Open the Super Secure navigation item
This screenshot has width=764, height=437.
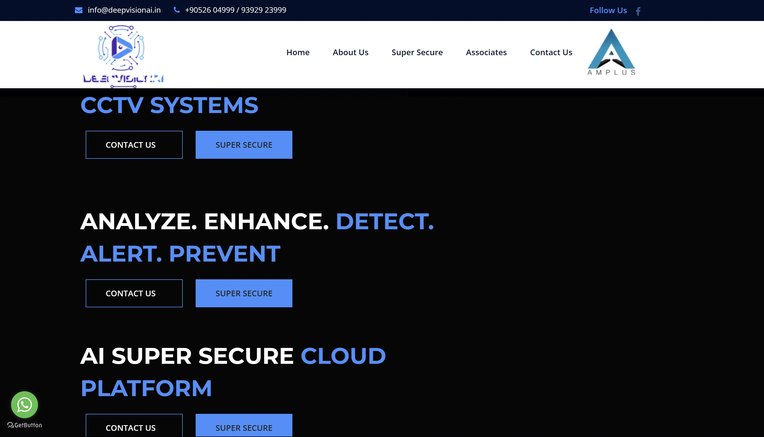click(417, 52)
